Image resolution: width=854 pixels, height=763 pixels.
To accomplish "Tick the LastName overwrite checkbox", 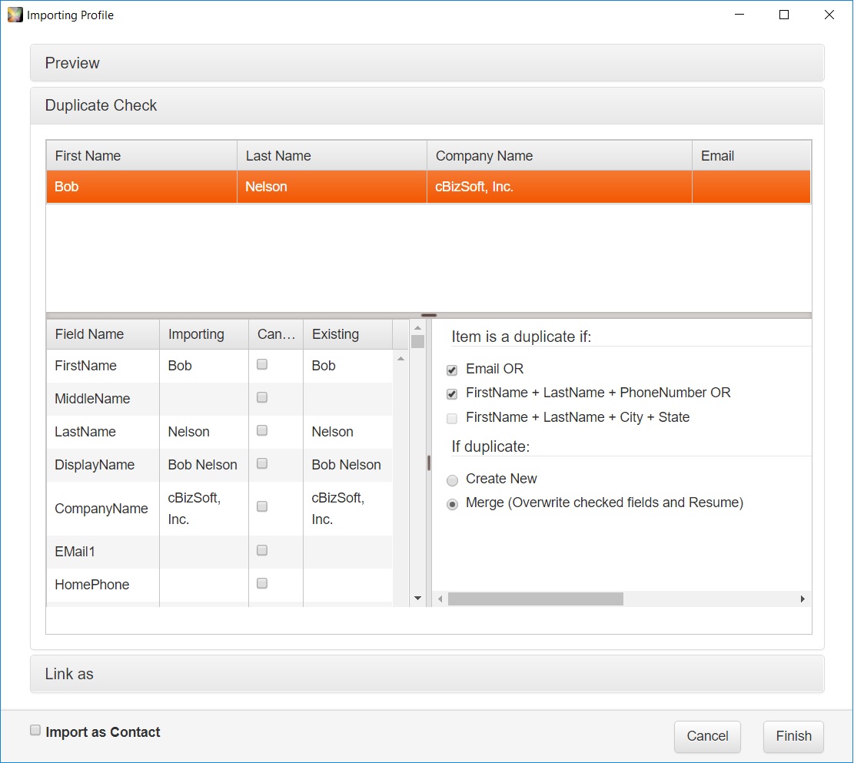I will coord(262,431).
